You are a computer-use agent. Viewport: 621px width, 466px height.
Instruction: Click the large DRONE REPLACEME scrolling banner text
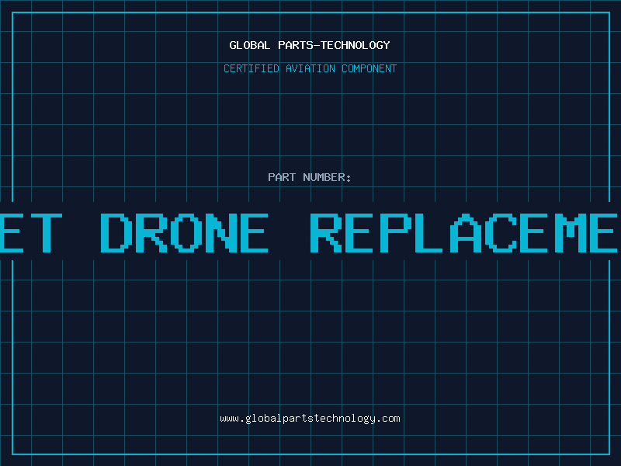[309, 233]
